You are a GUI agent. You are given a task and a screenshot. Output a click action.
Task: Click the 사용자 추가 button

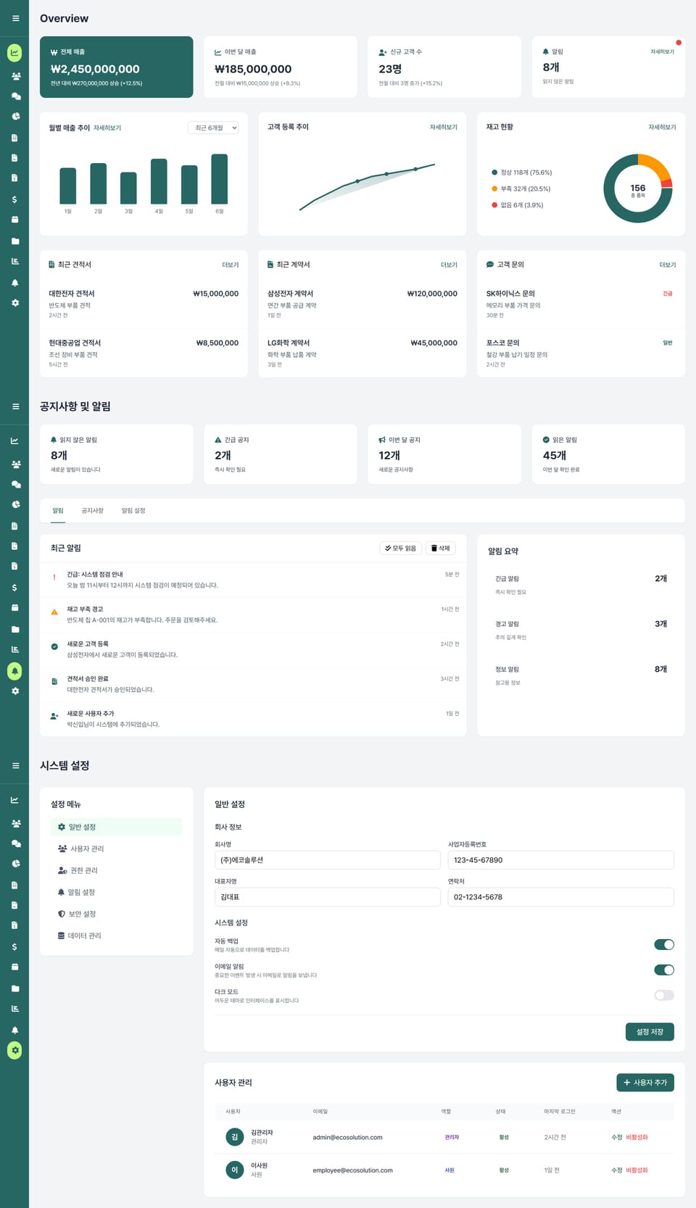[x=645, y=1083]
